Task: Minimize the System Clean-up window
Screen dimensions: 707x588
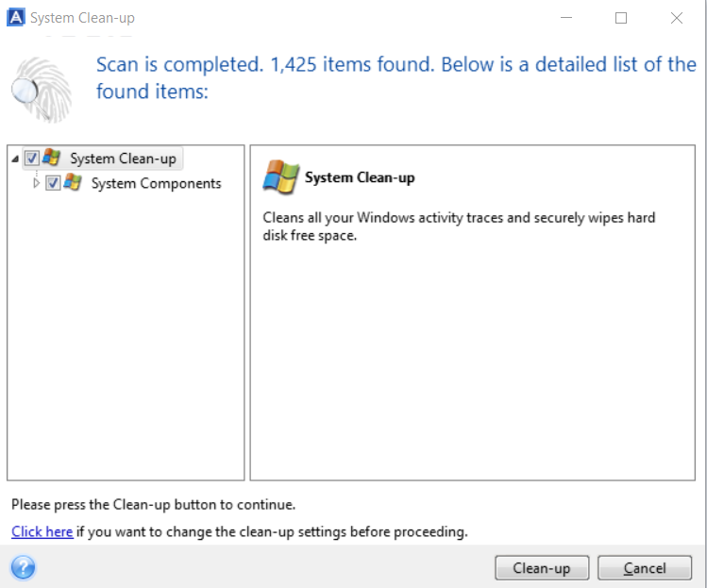Action: point(566,18)
